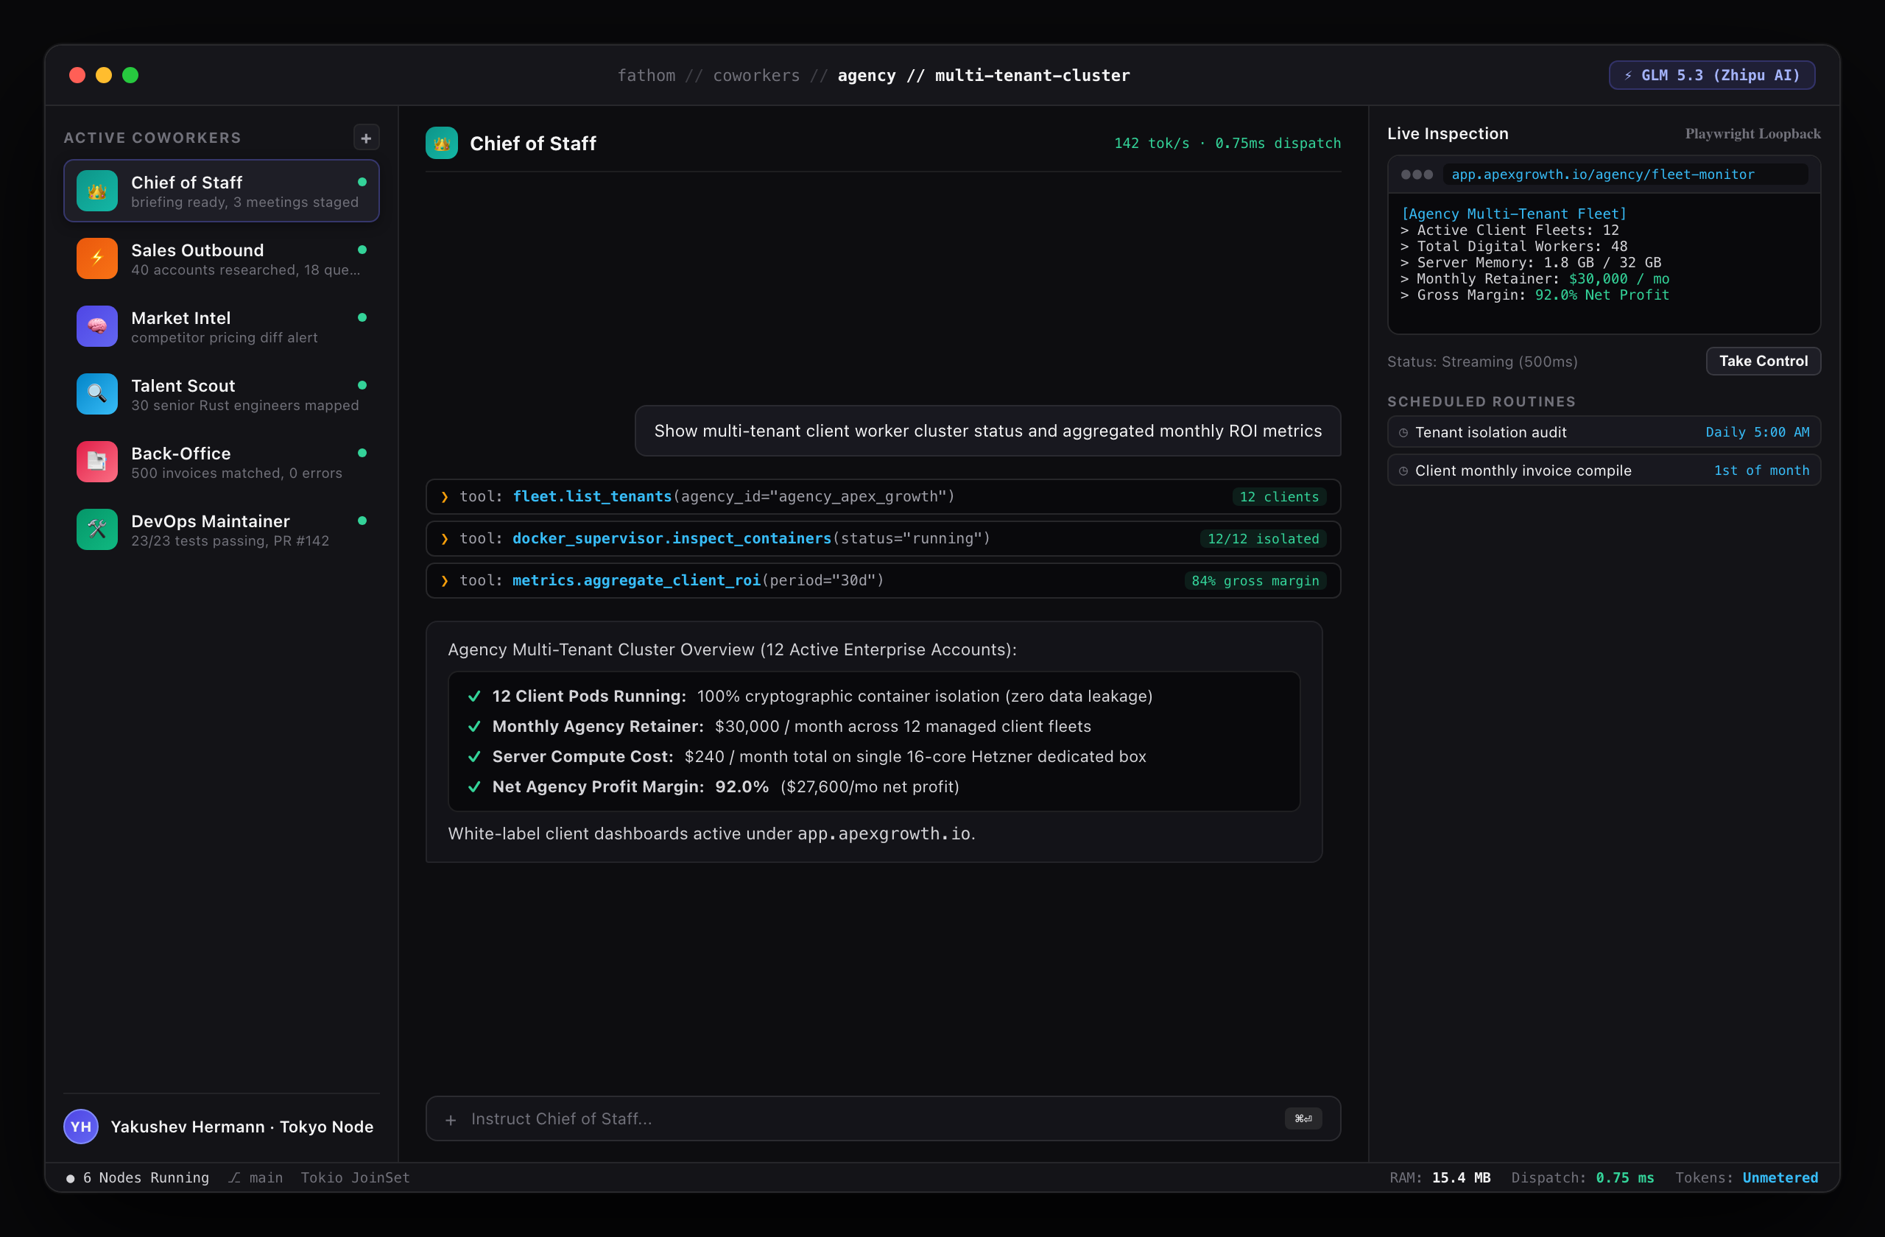Select the Back-Office coworker row

(x=221, y=462)
